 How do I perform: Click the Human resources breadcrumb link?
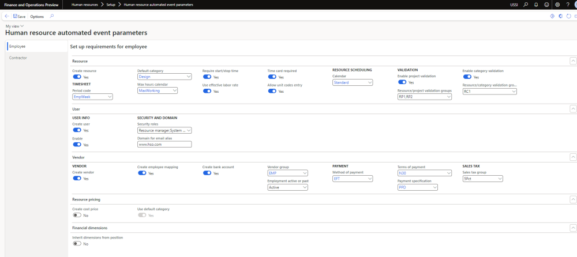(x=84, y=5)
